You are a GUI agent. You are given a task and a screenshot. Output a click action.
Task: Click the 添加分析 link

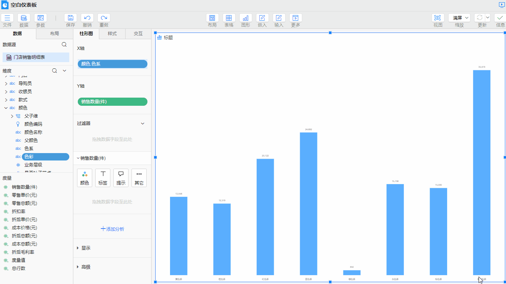(x=112, y=229)
